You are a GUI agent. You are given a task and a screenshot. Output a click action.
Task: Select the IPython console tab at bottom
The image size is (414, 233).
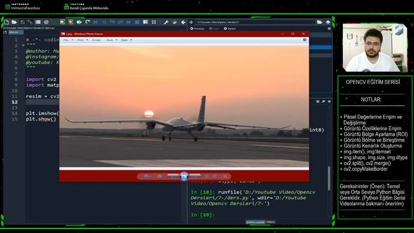[256, 223]
